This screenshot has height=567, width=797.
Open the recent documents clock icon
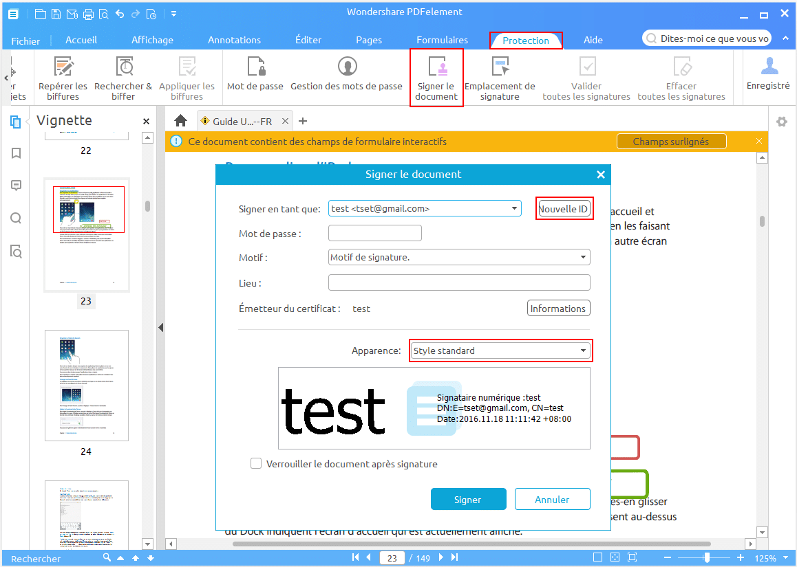point(151,14)
